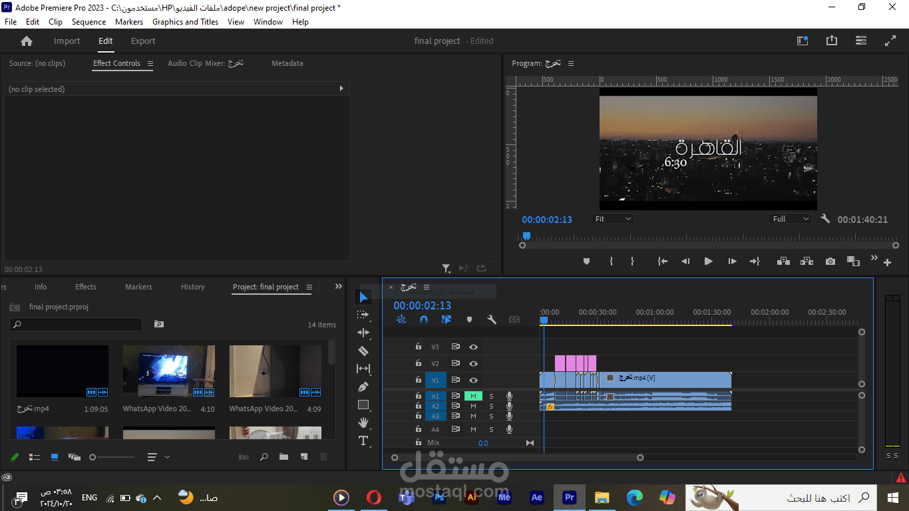909x511 pixels.
Task: Open the Effect Controls panel menu
Action: click(150, 64)
